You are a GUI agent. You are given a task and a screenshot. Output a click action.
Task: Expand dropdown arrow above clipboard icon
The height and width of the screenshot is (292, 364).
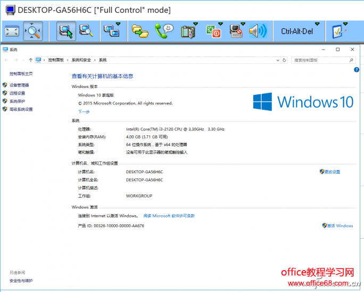195,24
